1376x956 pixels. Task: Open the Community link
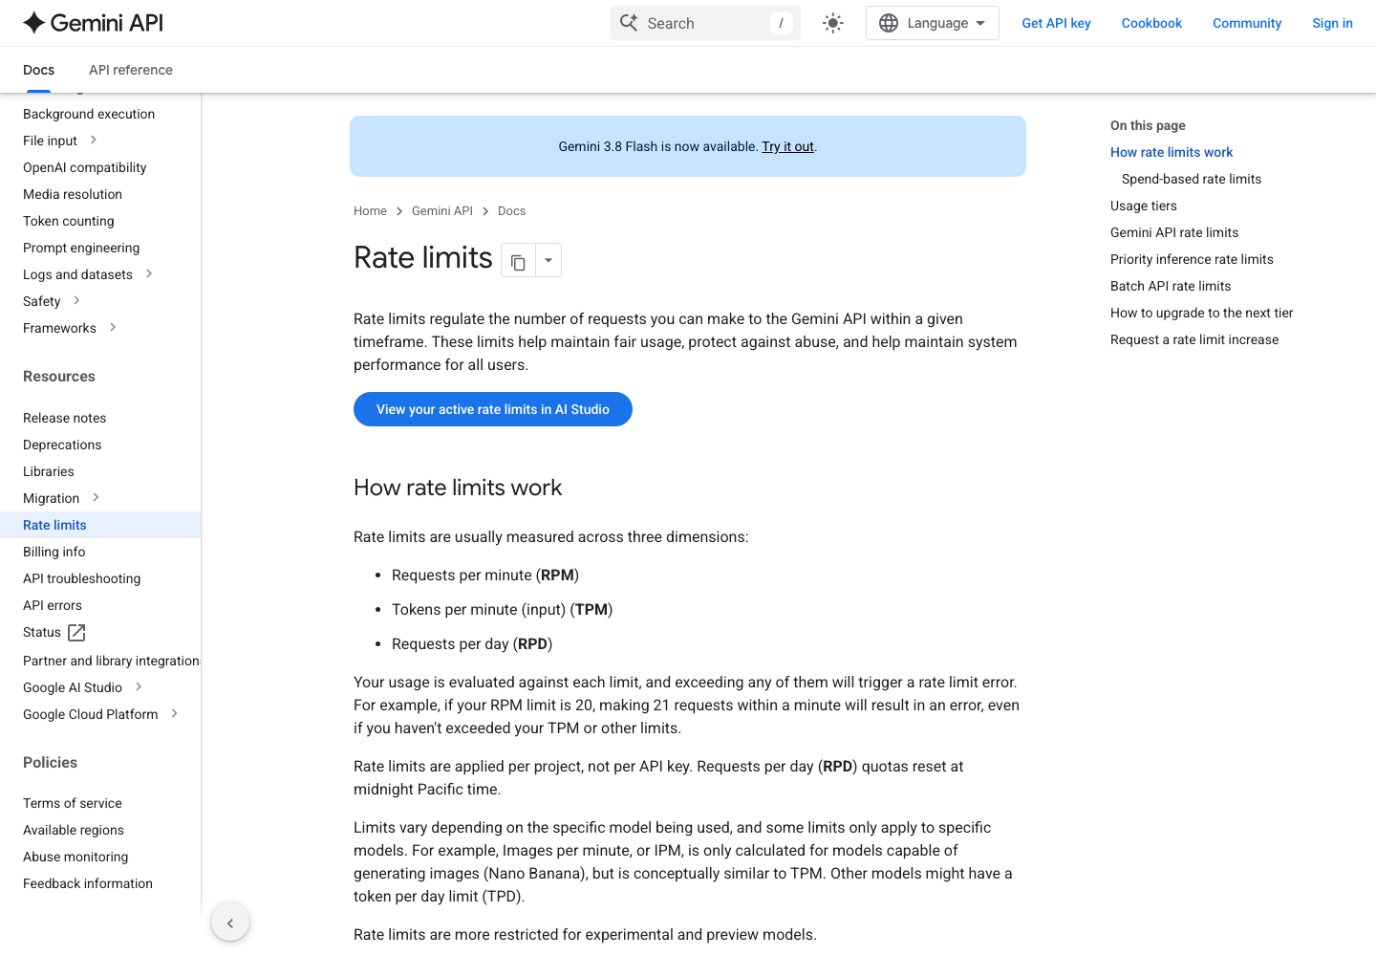click(1247, 23)
